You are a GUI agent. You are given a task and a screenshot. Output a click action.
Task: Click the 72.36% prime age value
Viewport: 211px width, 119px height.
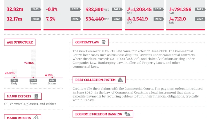tap(29, 63)
